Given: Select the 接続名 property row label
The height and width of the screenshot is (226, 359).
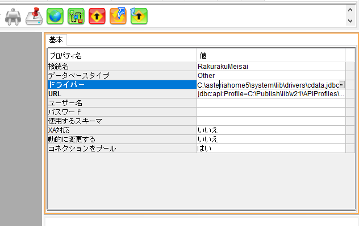Looking at the screenshot, I should coord(122,66).
